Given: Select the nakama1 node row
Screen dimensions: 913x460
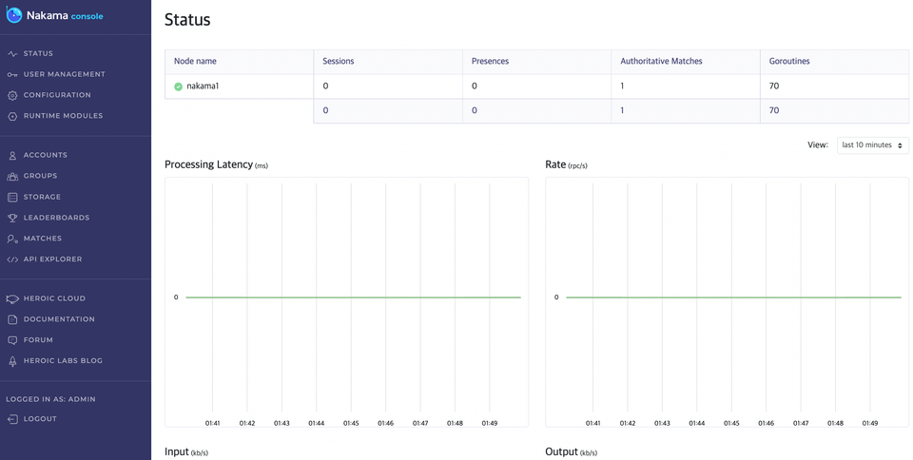Looking at the screenshot, I should pos(536,86).
